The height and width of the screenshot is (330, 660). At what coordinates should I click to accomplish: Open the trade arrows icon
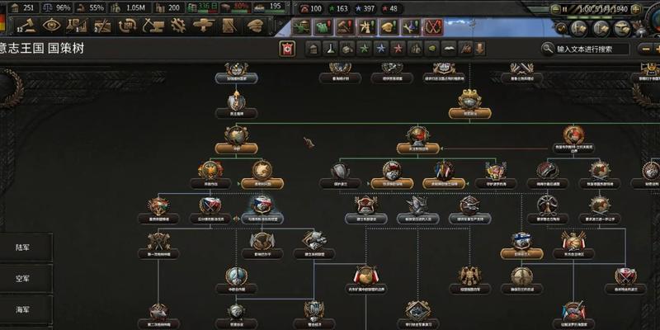click(128, 26)
